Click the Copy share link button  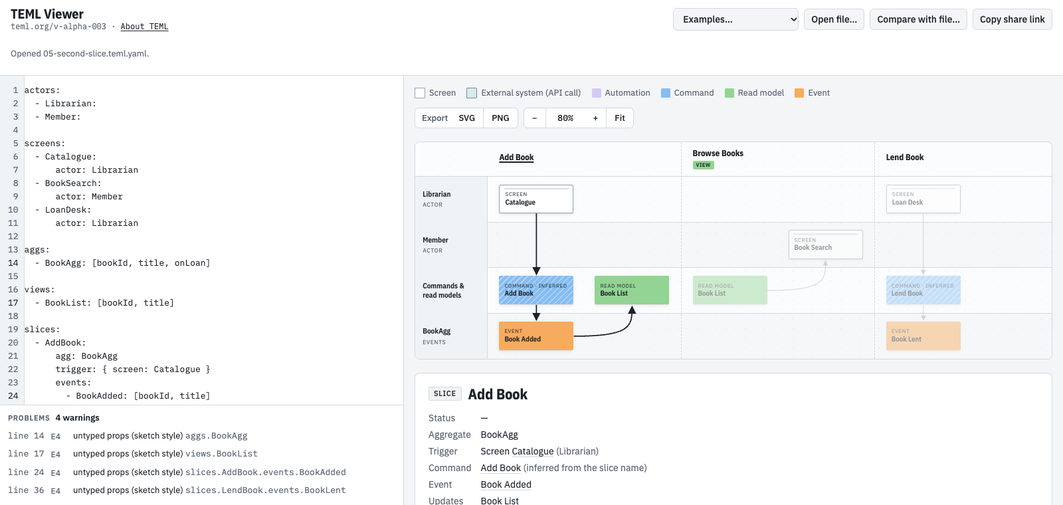(x=1012, y=19)
